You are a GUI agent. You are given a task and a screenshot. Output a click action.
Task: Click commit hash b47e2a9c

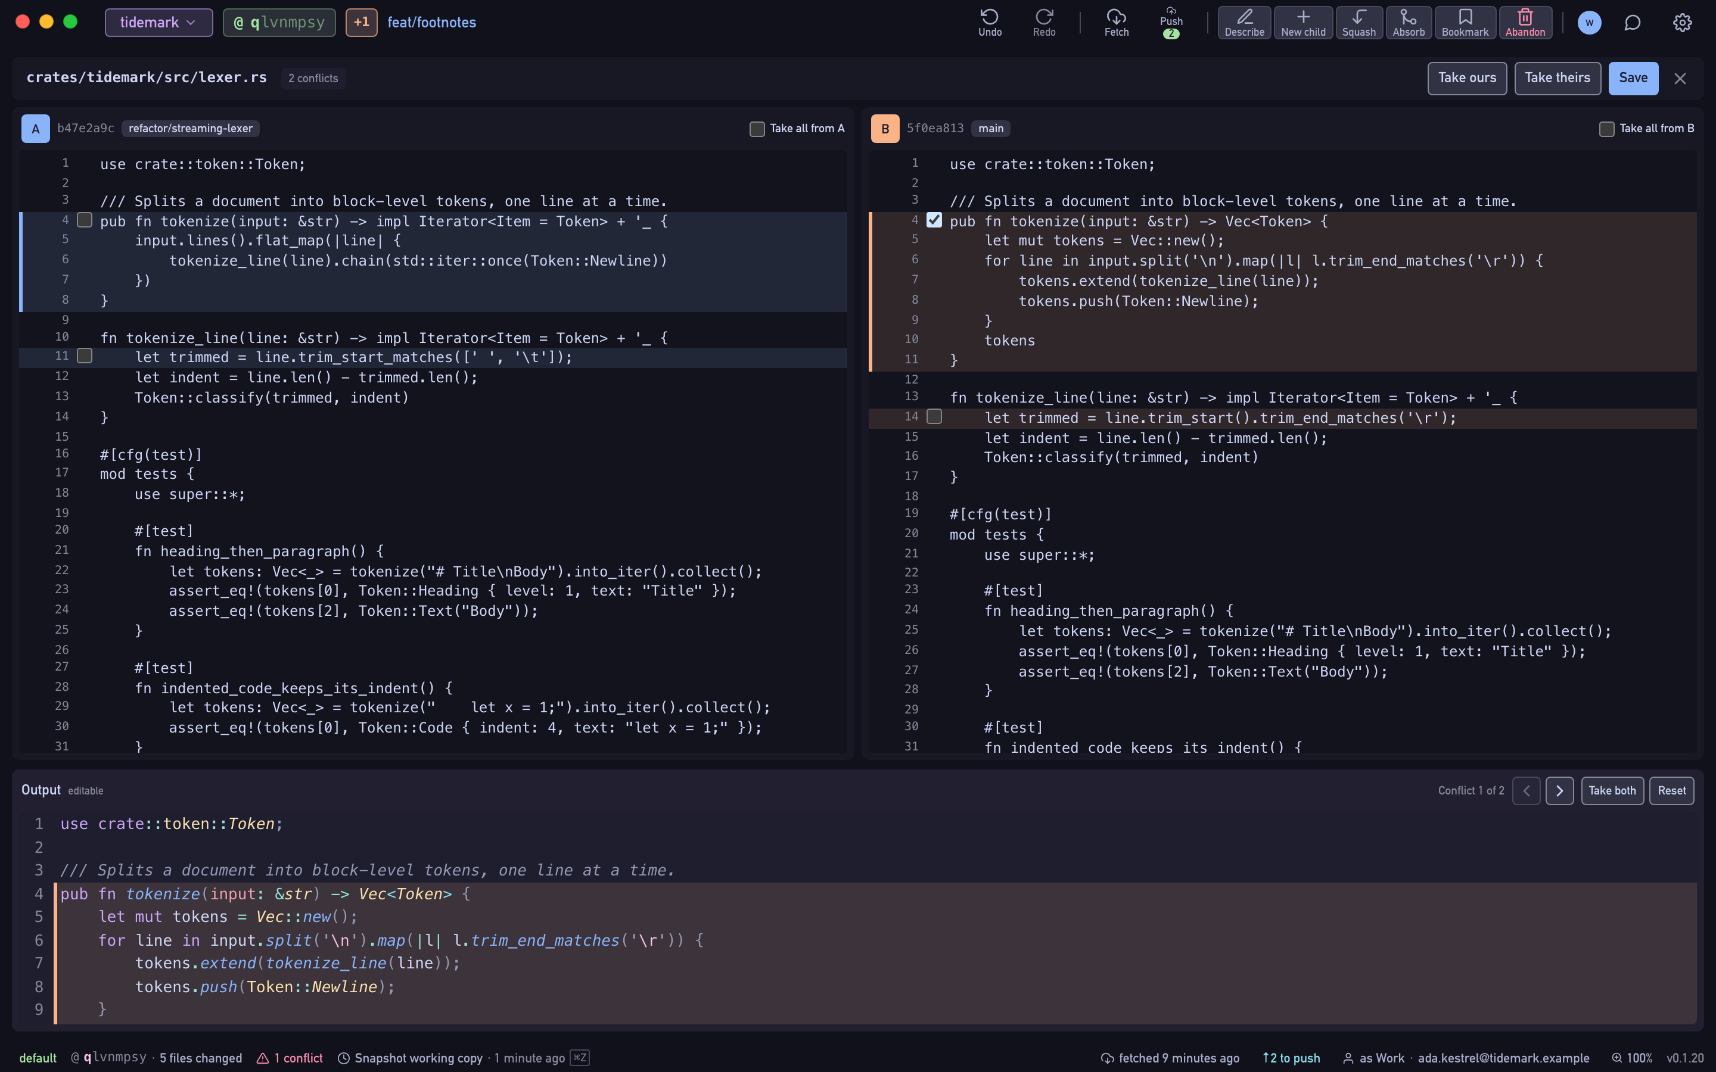coord(85,128)
